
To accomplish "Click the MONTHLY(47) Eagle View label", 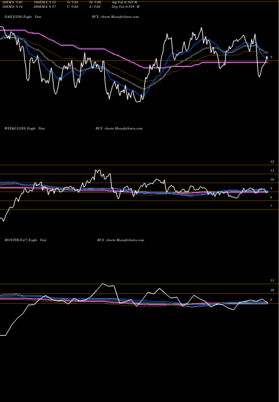I will (25, 240).
